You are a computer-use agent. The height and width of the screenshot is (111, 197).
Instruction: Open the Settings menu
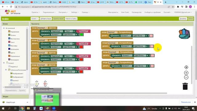[x=75, y=12]
